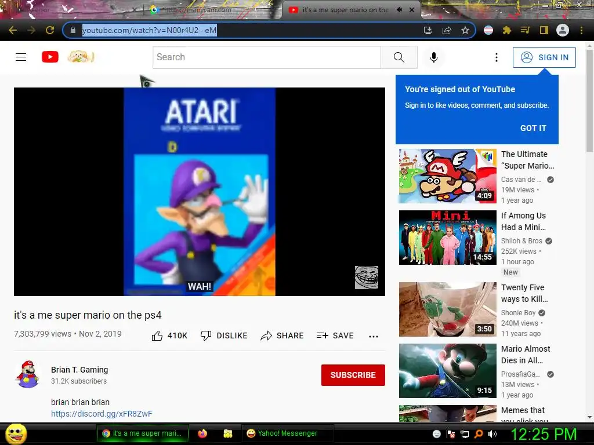Open Brian T. Gaming channel avatar
Screen dimensions: 594x445
coord(27,375)
